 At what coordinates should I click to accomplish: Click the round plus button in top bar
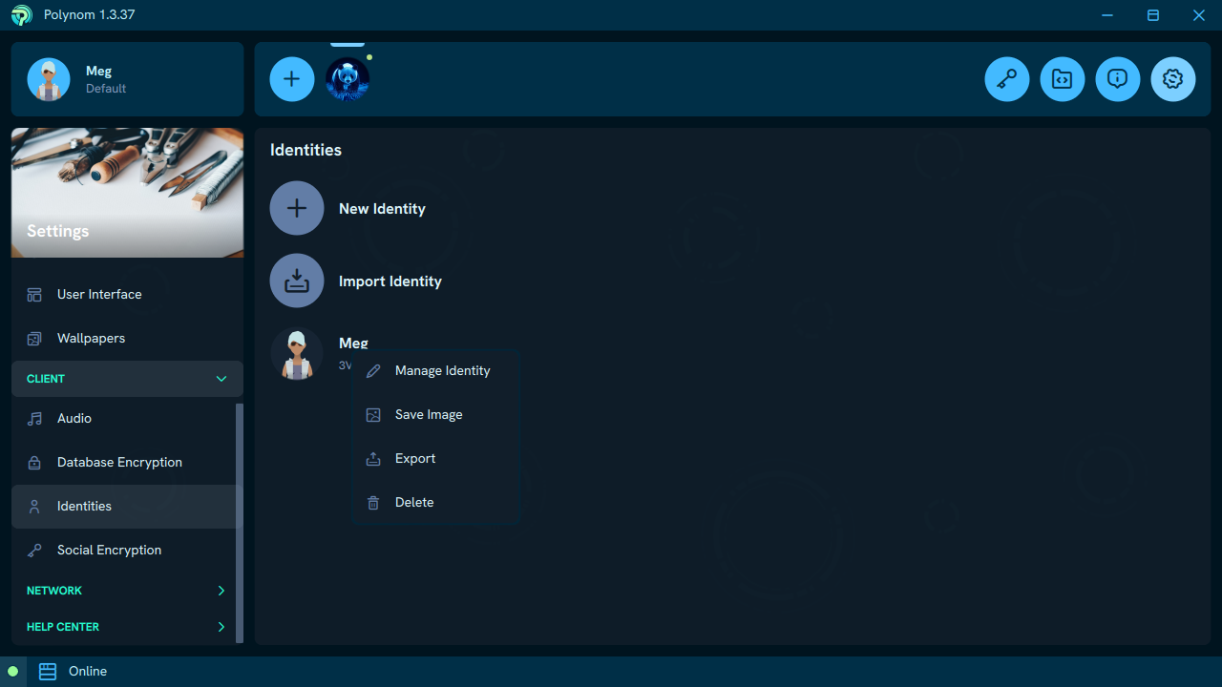pyautogui.click(x=292, y=79)
